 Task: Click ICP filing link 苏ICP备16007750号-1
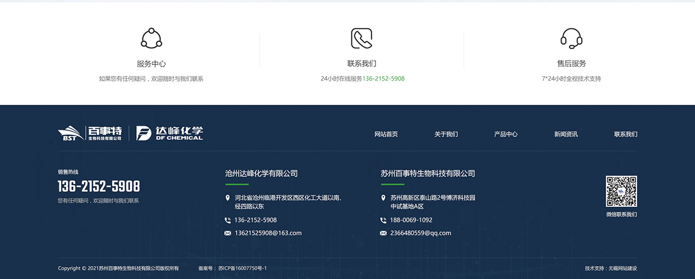tap(242, 268)
